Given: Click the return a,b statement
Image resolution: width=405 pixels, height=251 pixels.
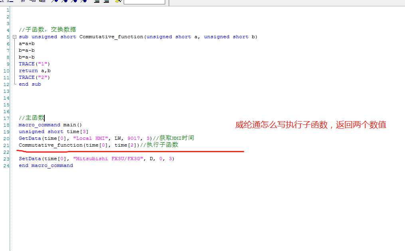Looking at the screenshot, I should (x=34, y=71).
